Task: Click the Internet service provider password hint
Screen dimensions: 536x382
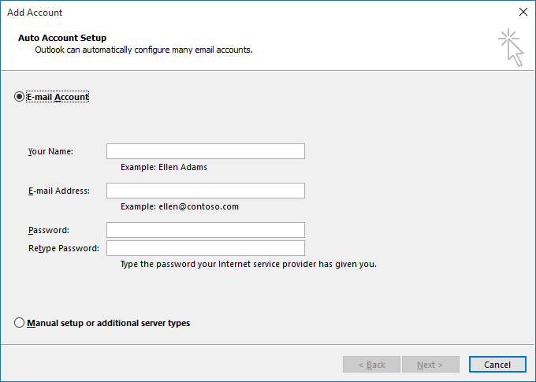Action: pos(248,265)
